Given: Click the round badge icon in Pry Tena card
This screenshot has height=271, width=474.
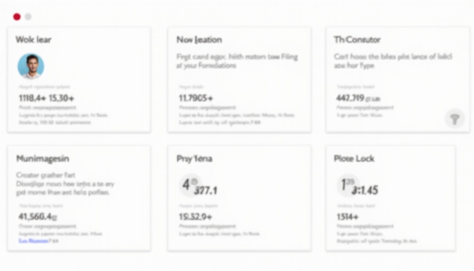Looking at the screenshot, I should coord(188,184).
